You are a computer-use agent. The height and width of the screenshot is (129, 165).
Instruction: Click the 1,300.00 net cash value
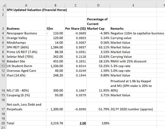(x=57, y=109)
